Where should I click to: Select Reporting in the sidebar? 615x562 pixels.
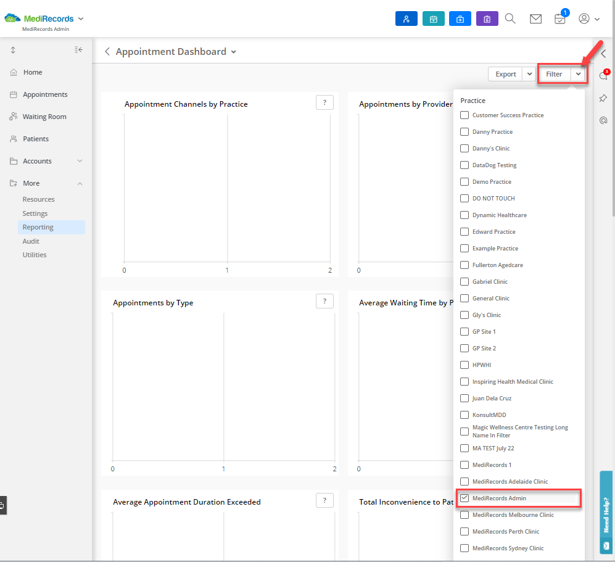(x=51, y=228)
